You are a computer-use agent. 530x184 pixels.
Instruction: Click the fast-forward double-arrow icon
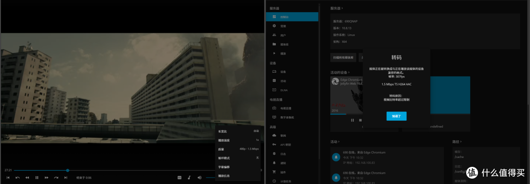click(x=47, y=178)
